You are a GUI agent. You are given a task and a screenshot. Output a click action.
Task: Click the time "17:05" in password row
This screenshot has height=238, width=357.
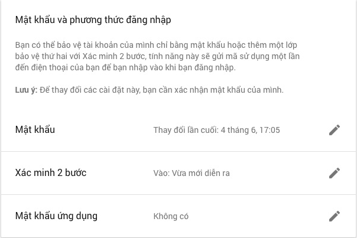(270, 130)
